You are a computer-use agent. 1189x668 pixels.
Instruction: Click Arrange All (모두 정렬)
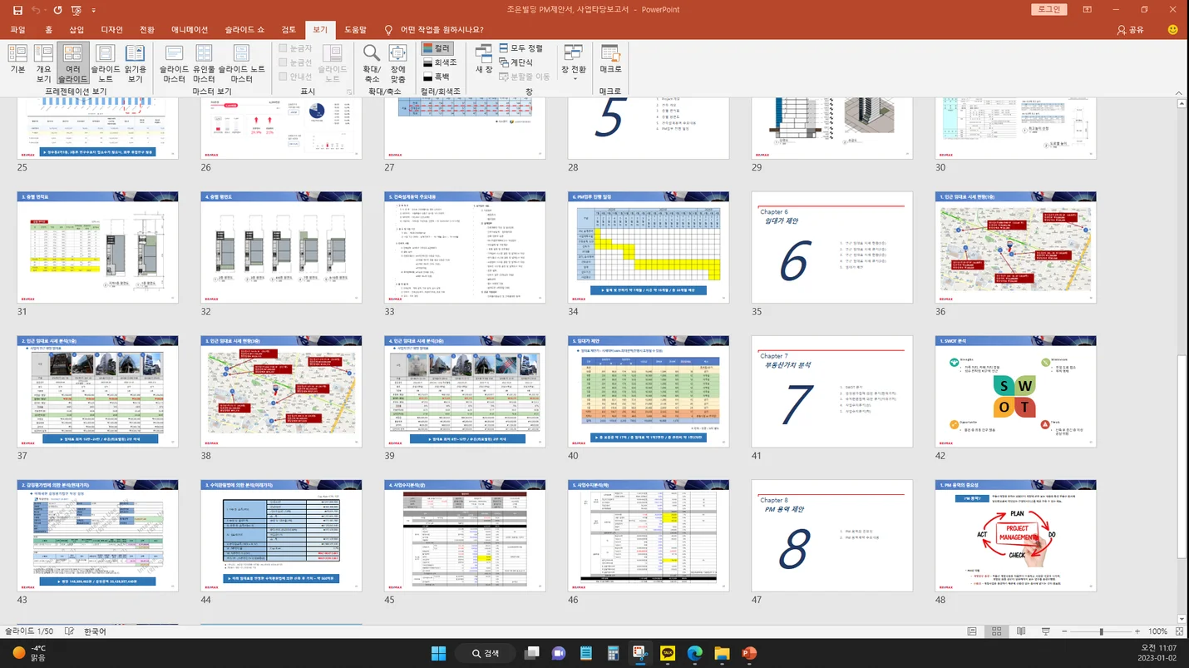click(521, 48)
